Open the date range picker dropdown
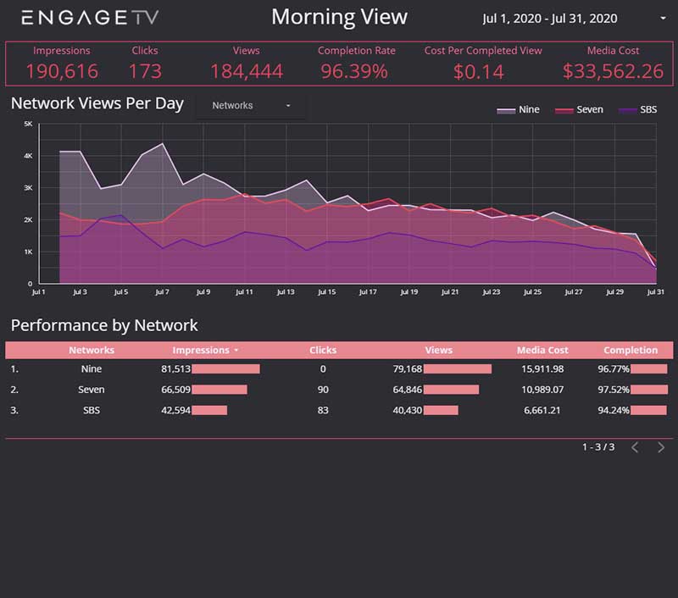678x598 pixels. pos(549,19)
